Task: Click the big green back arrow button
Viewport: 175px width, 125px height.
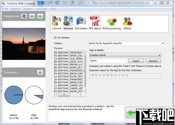Action: tap(131, 113)
